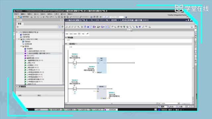Switch to the active 7_4自动仓库 editor taskbar tab
Screen dimensions: 212x119
point(111,110)
